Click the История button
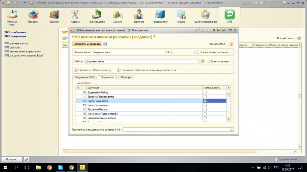This screenshot has height=172, width=307. tap(12, 159)
